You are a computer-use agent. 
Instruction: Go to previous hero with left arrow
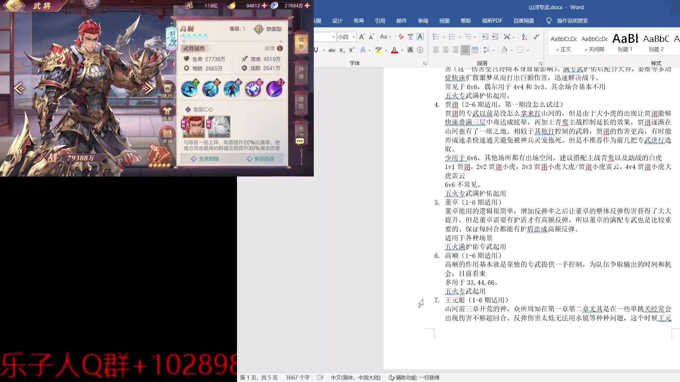click(x=19, y=88)
